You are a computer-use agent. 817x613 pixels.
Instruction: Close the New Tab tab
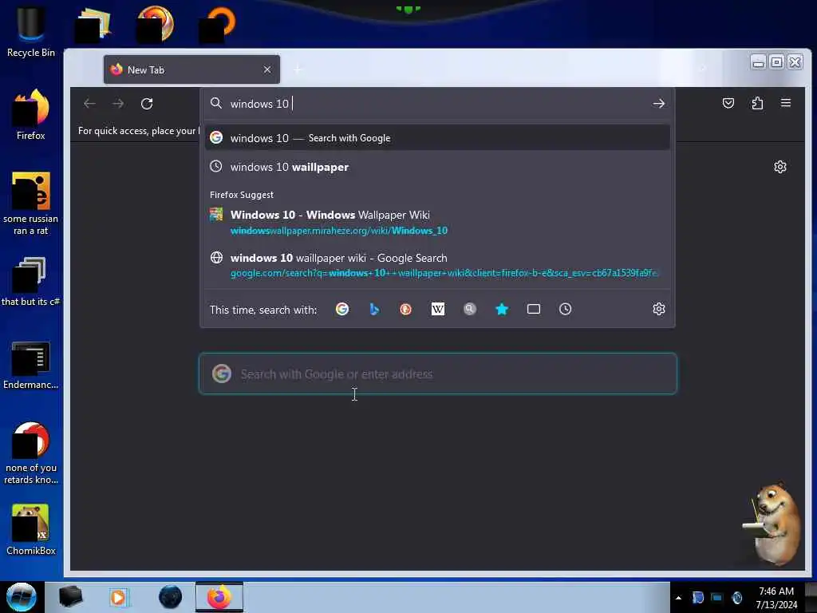point(267,69)
